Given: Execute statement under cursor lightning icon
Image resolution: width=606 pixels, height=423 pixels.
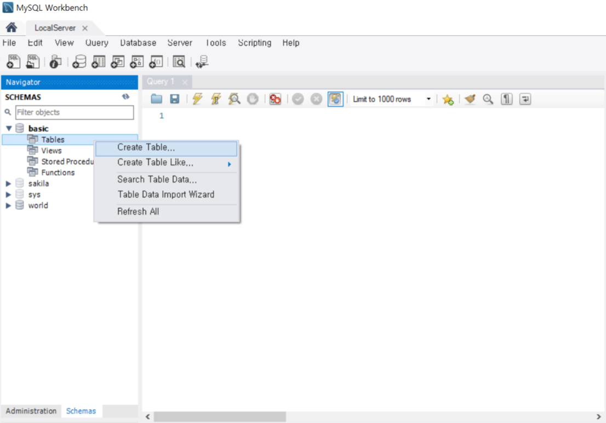Looking at the screenshot, I should coord(216,99).
